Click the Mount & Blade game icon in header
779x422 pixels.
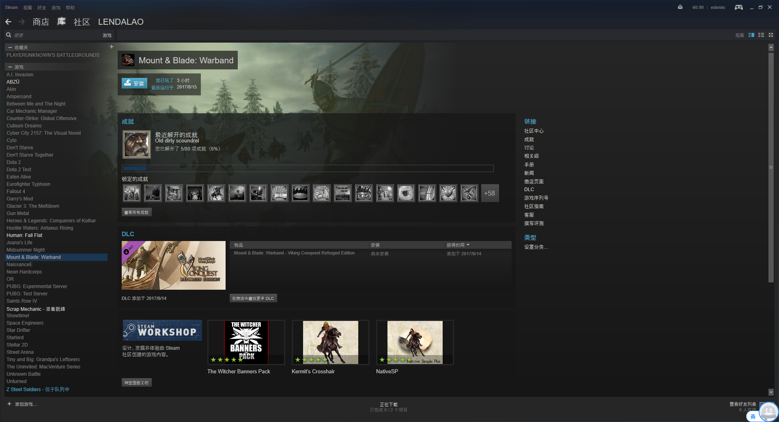pyautogui.click(x=128, y=60)
